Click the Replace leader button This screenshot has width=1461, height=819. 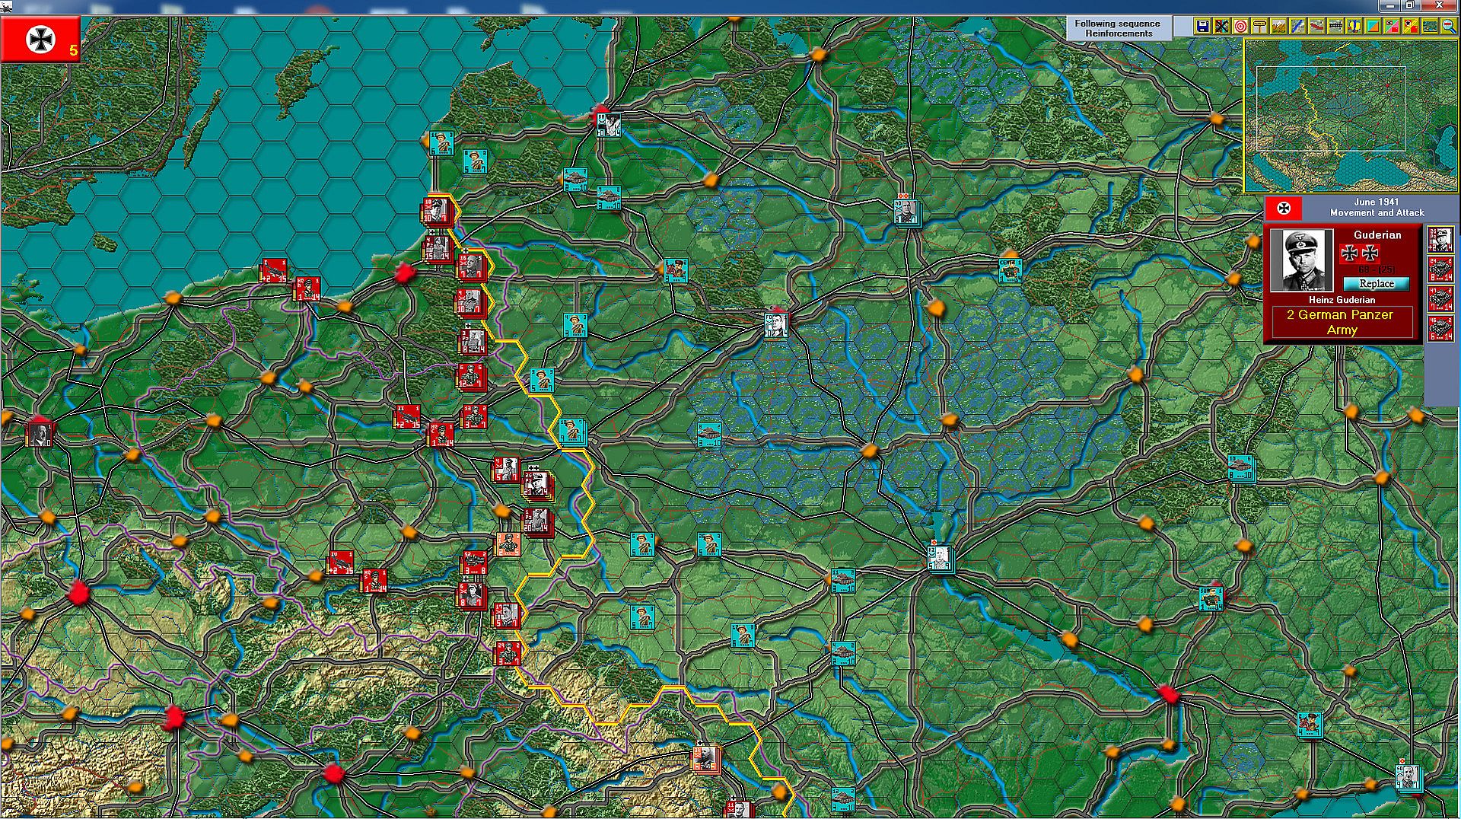tap(1376, 284)
